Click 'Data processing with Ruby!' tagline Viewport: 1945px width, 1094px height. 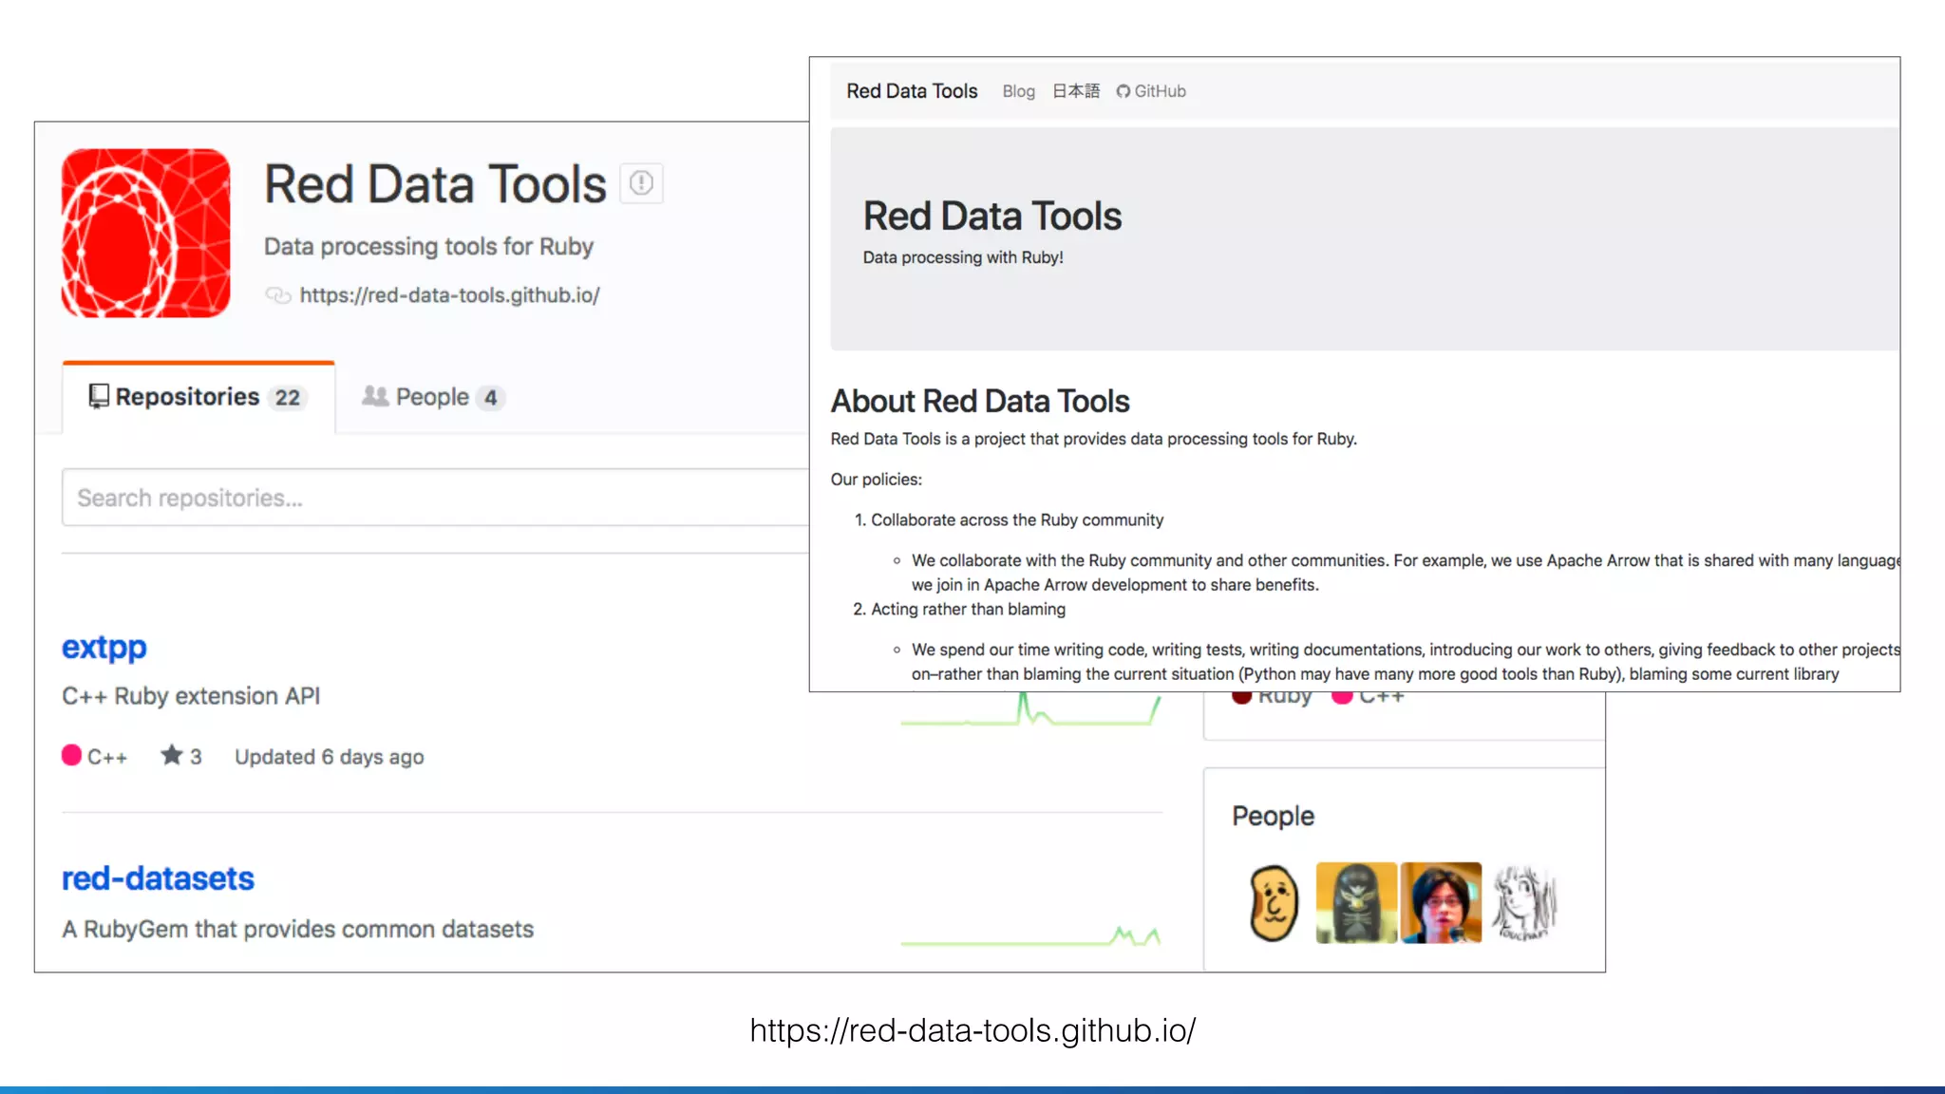click(x=963, y=257)
